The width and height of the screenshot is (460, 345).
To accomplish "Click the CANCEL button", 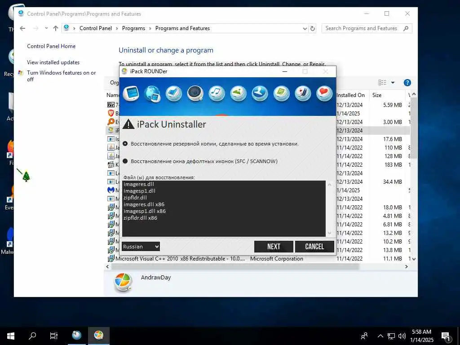I will (x=314, y=247).
